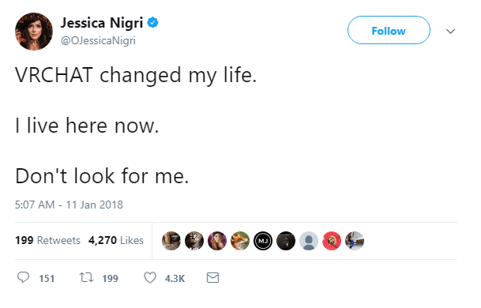Open the fox avatar in likers
481x308 pixels.
tap(240, 241)
